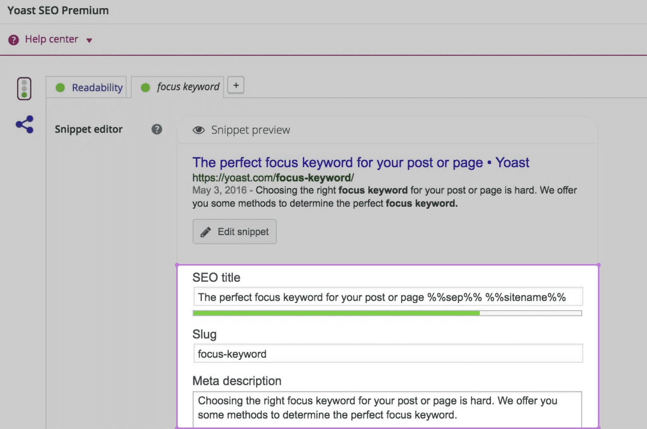
Task: Click the green dot beside focus keyword
Action: pos(145,88)
